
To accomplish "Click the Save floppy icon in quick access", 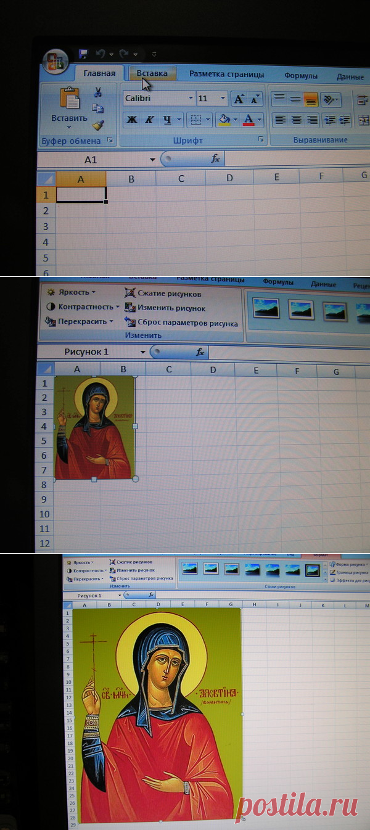I will (x=83, y=54).
